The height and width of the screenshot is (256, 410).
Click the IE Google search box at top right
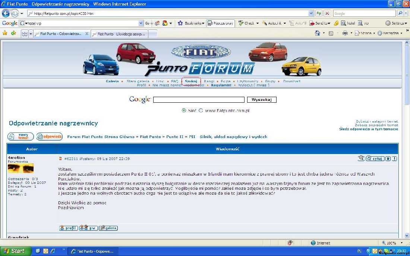click(x=364, y=13)
